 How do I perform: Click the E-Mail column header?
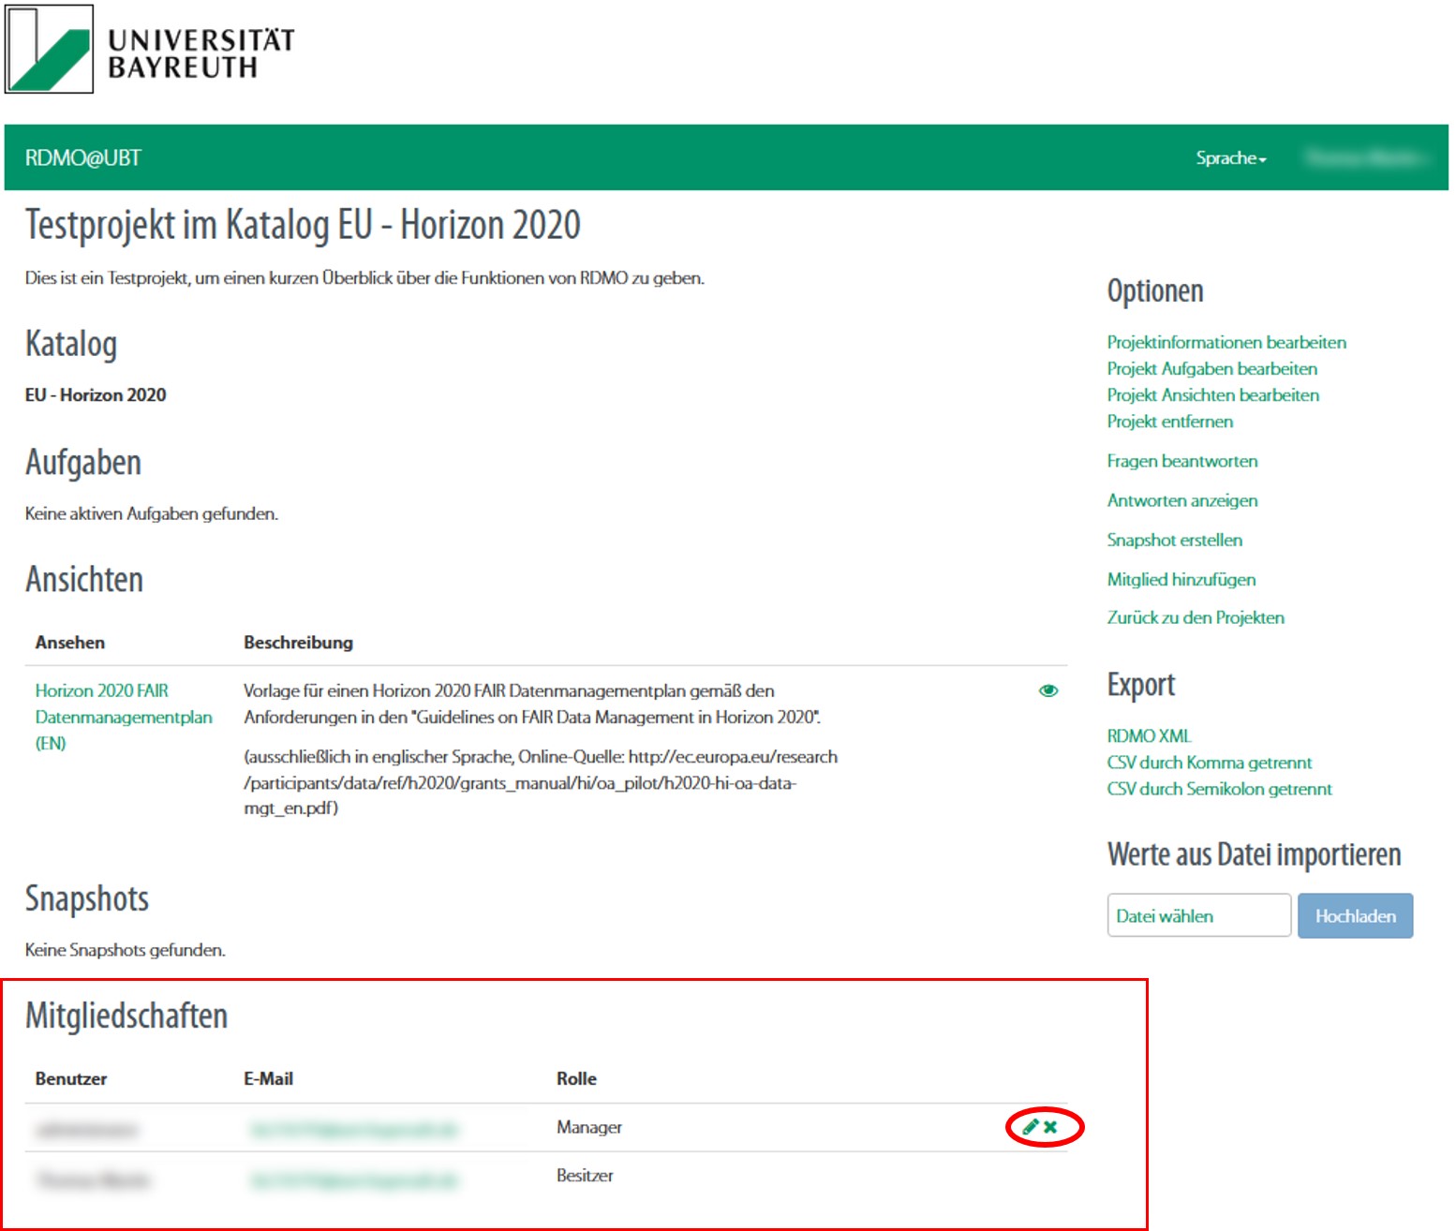click(268, 1078)
